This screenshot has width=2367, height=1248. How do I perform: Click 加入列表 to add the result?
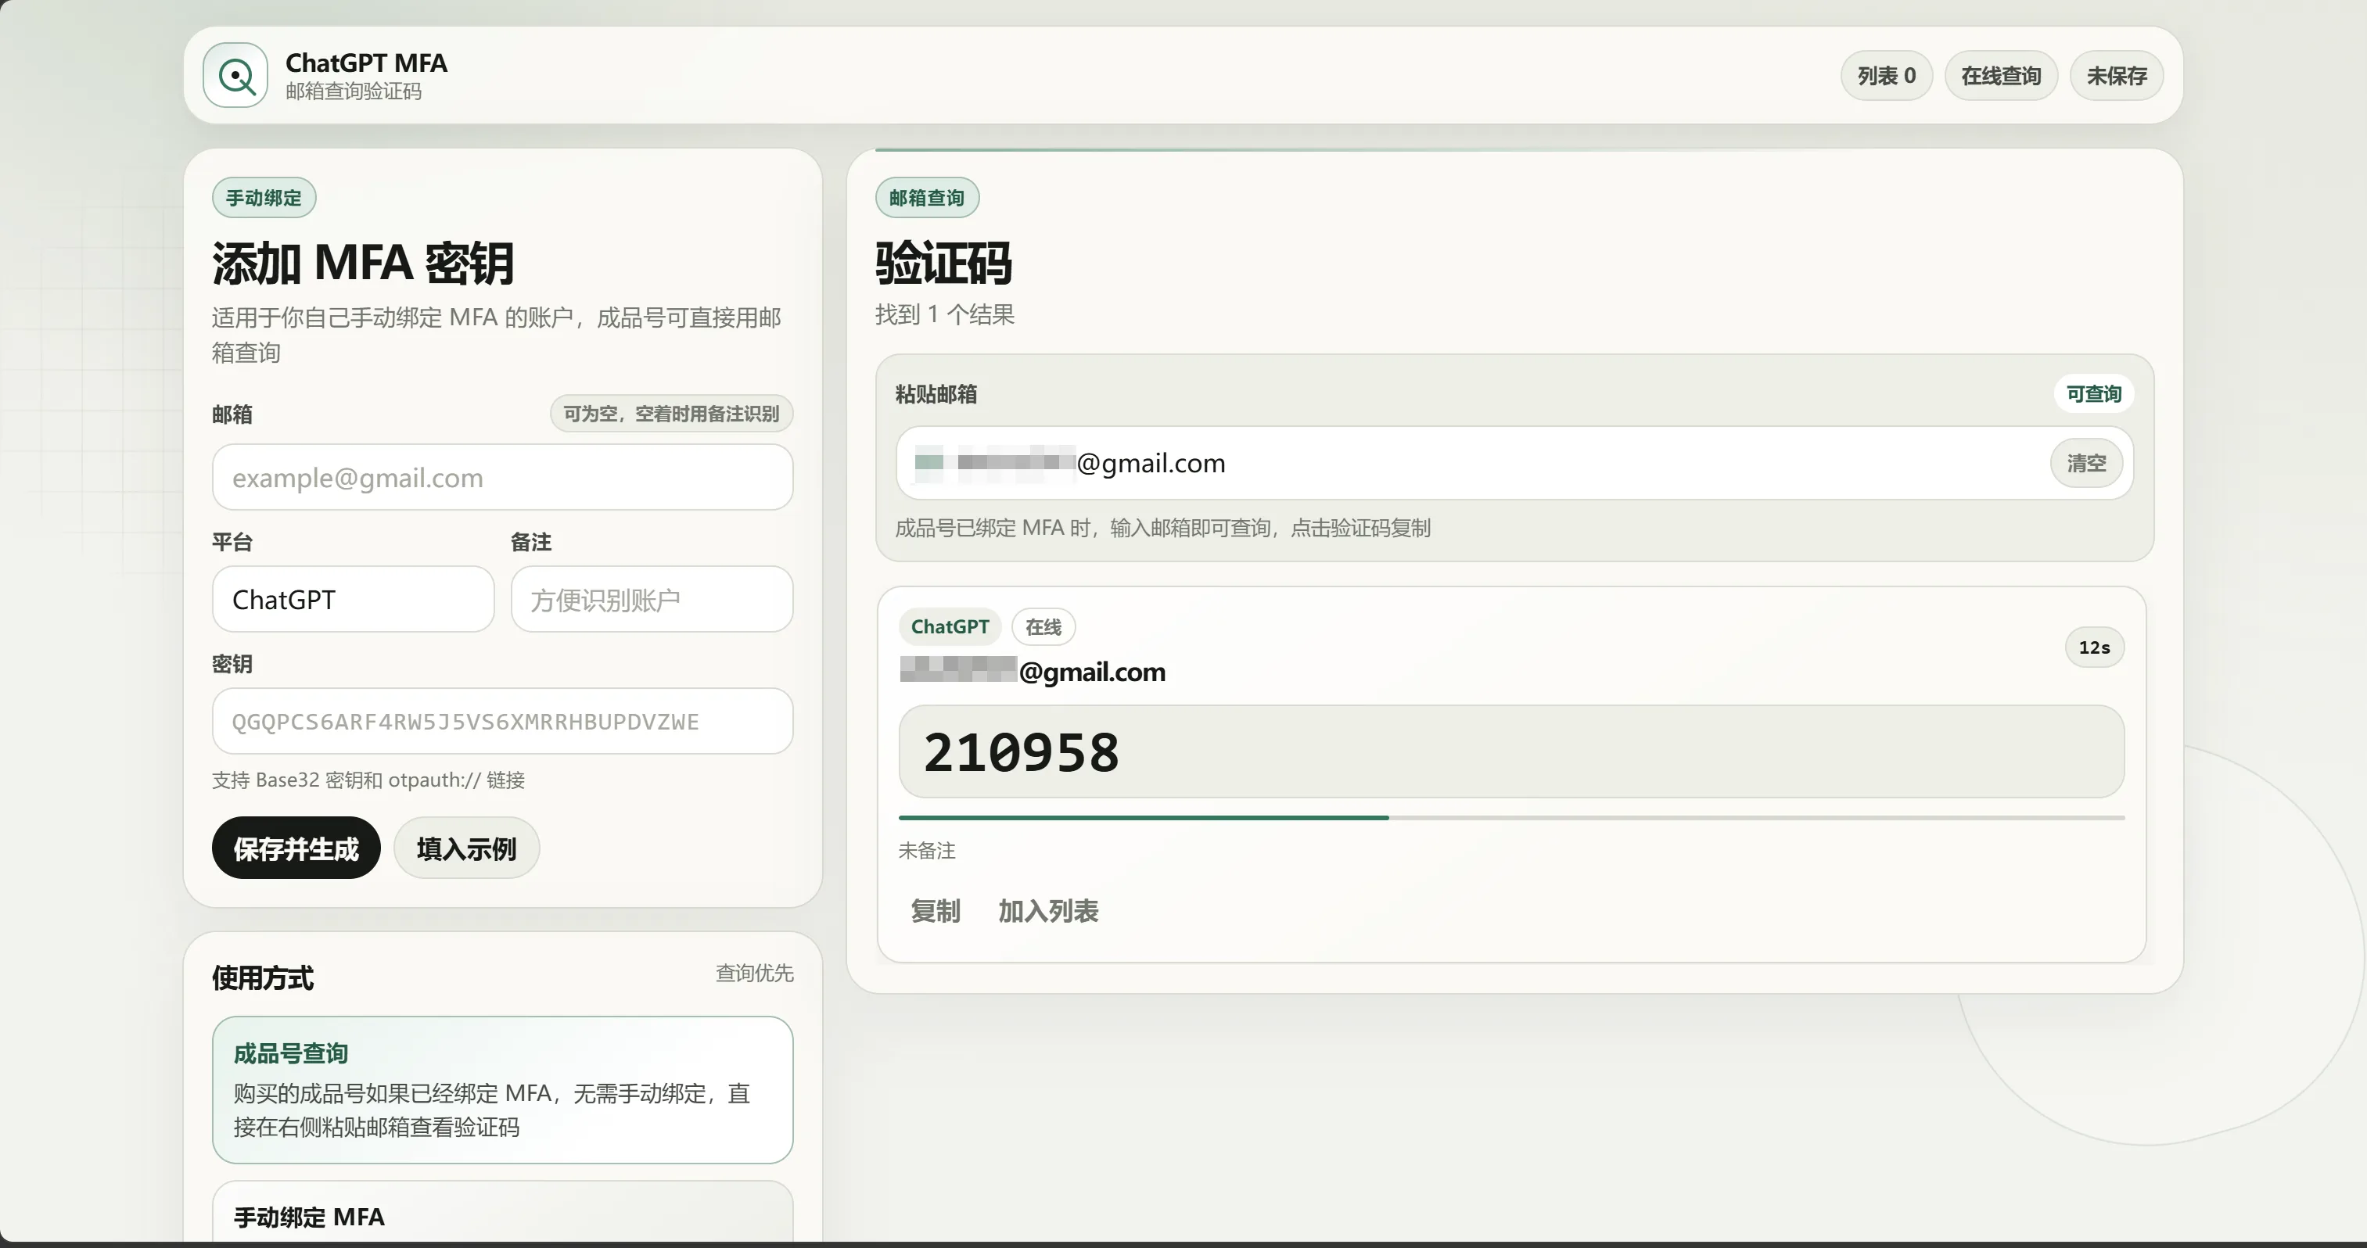(1048, 911)
